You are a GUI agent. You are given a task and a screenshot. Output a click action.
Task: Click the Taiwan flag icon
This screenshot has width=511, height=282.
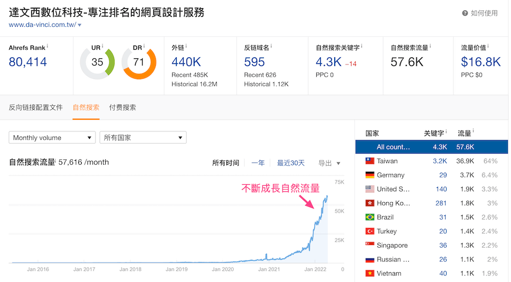pyautogui.click(x=369, y=161)
